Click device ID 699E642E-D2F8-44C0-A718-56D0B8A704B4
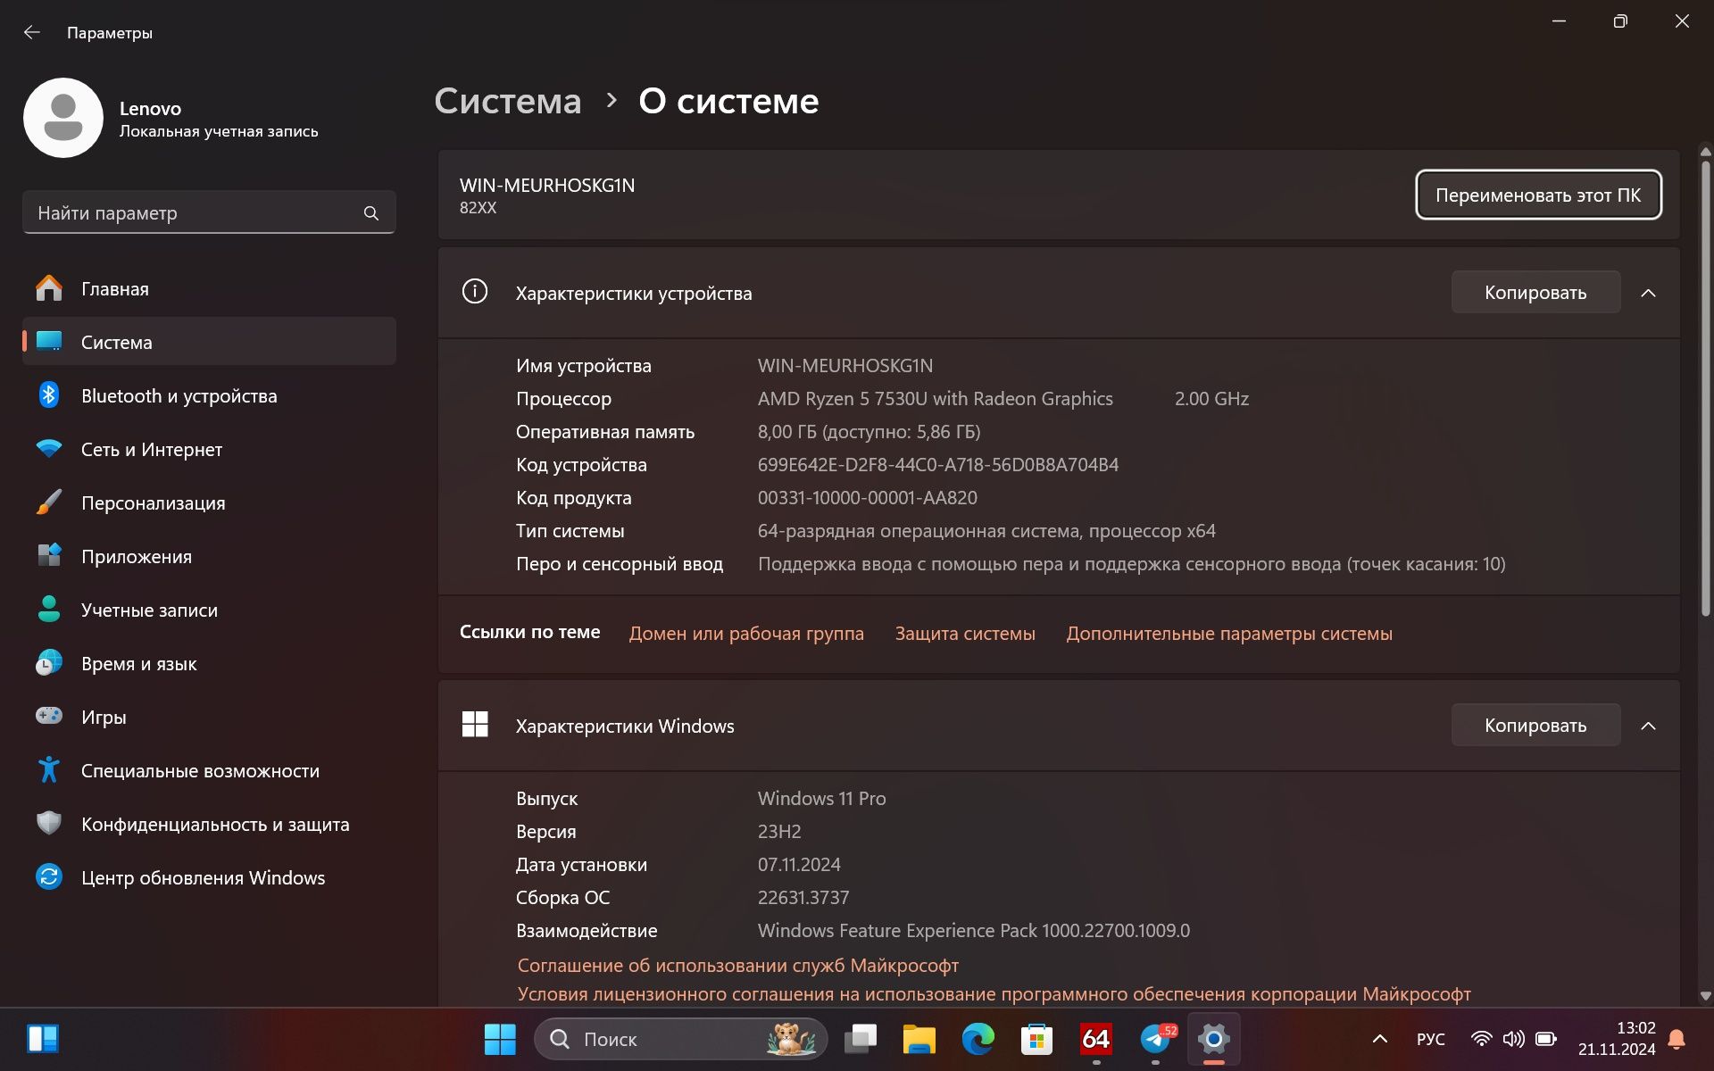This screenshot has width=1714, height=1071. pos(938,465)
